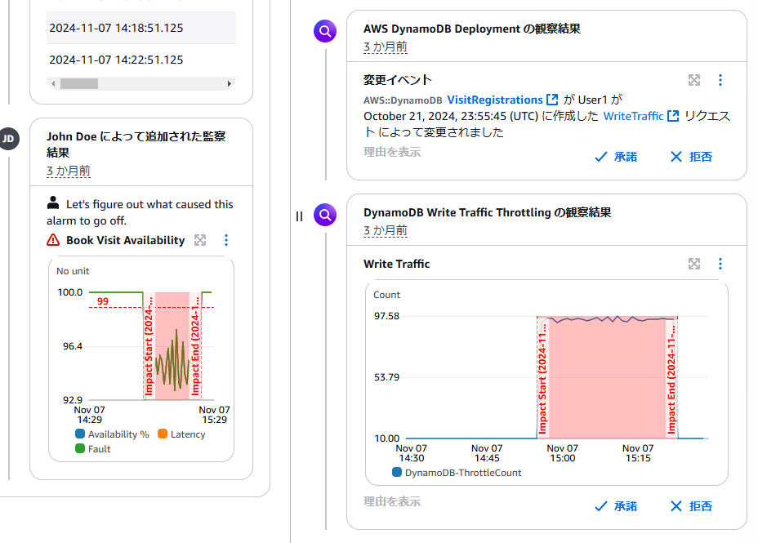Click the 3 か月前 timestamp under Write Traffic Throttling
Screen dimensions: 758x543
[386, 231]
